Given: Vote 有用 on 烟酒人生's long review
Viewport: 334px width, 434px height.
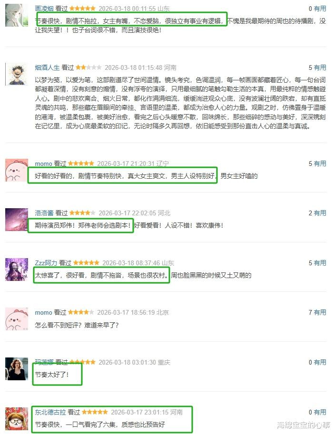Looking at the screenshot, I should (x=320, y=68).
